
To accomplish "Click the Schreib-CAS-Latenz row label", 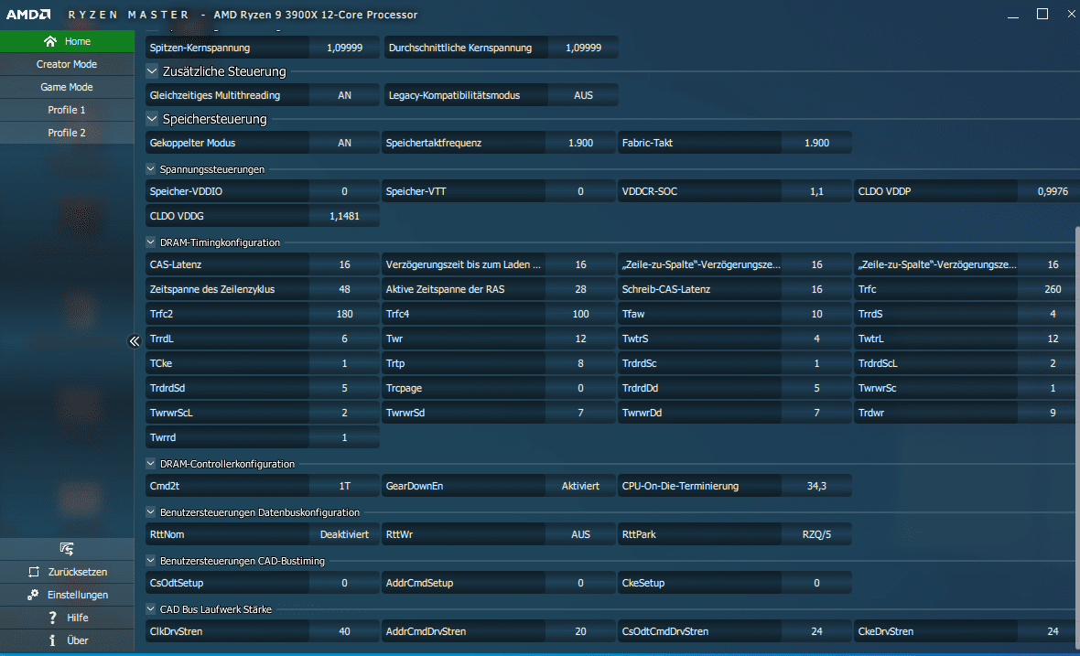I will click(666, 289).
